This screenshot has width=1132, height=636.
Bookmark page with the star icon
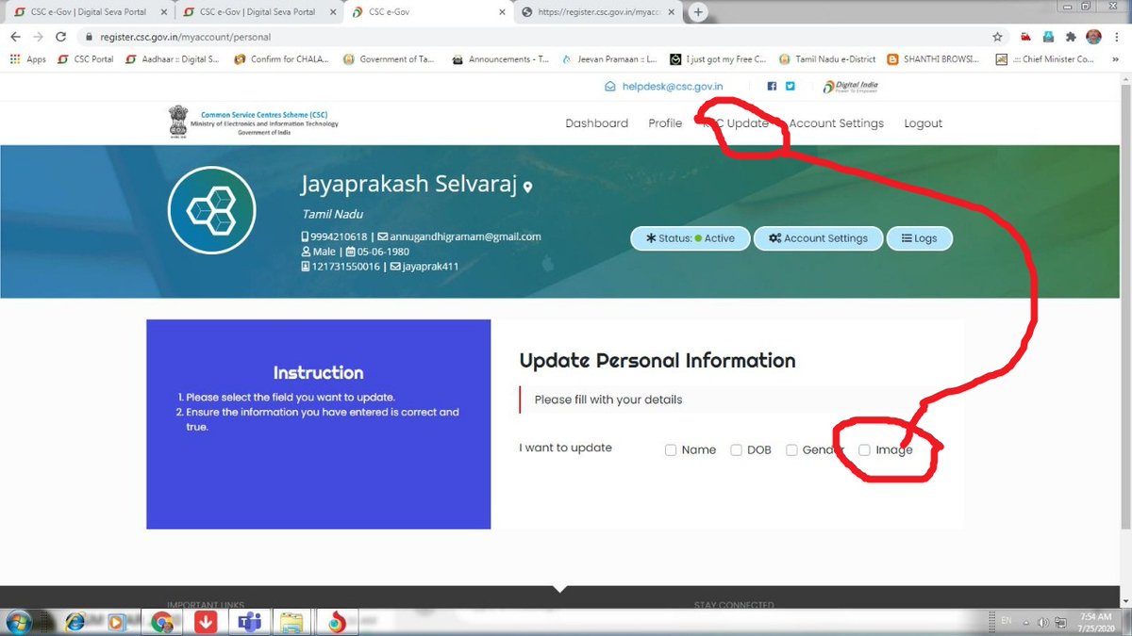(x=997, y=37)
